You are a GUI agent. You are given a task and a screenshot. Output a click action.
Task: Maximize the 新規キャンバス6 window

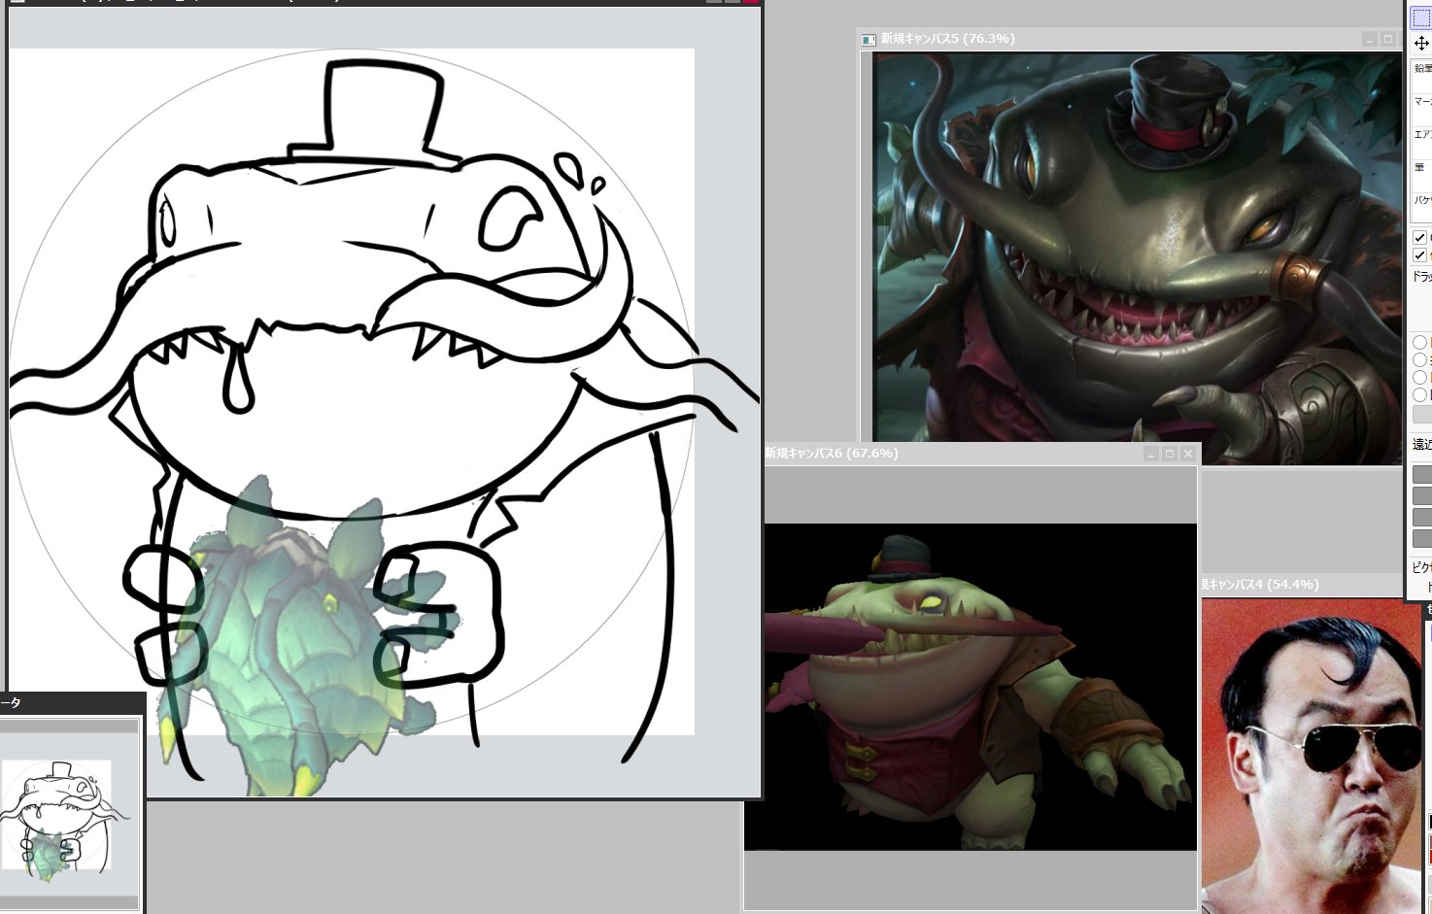point(1170,454)
